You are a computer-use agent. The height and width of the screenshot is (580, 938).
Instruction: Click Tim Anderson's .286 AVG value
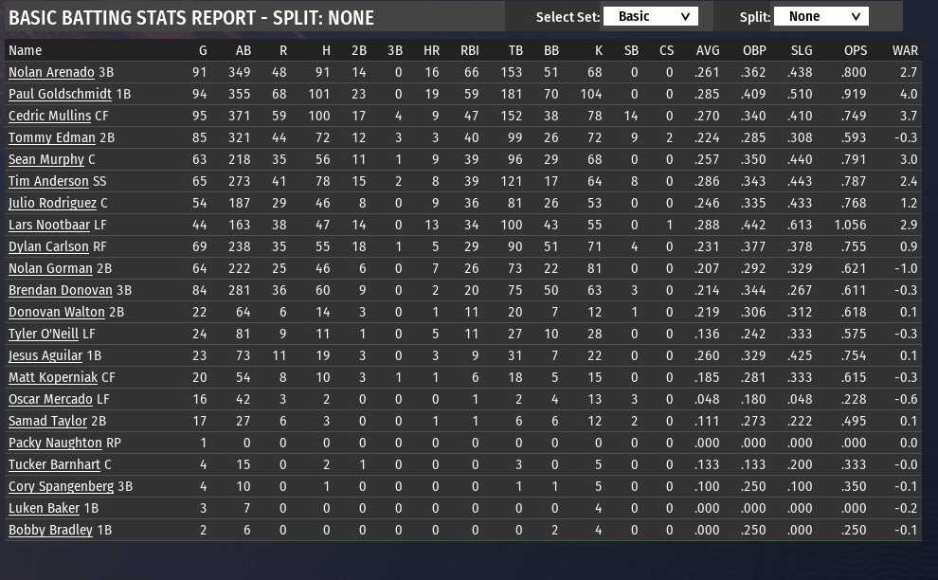pos(707,181)
